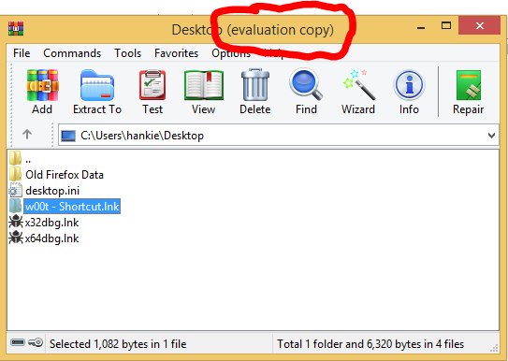The width and height of the screenshot is (508, 361).
Task: Select the desktop.ini file name
Action: coord(52,191)
